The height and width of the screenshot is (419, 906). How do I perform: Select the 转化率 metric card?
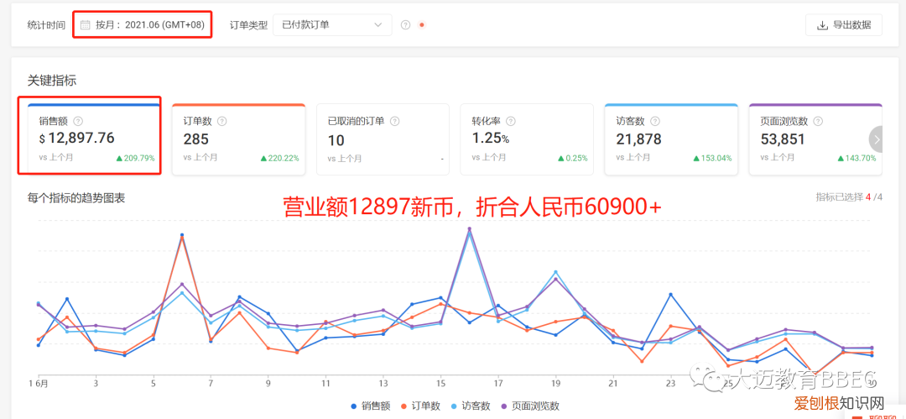pos(526,139)
